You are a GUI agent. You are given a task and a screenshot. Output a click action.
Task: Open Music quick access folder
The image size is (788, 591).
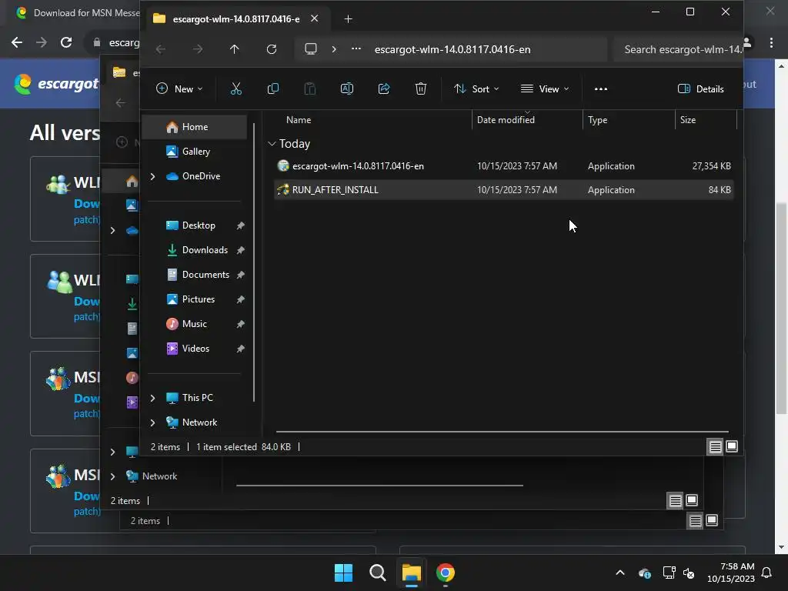[194, 324]
